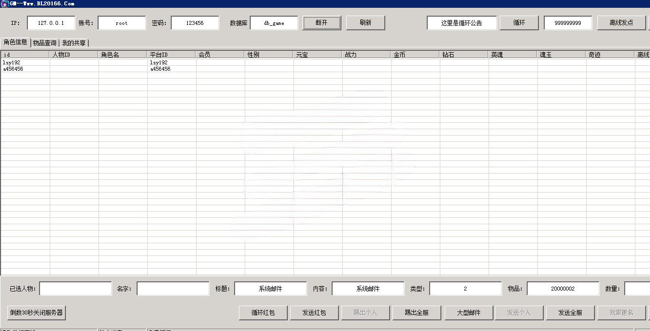The image size is (650, 331).
Task: Click the 发送红包 send red packet button
Action: 314,312
